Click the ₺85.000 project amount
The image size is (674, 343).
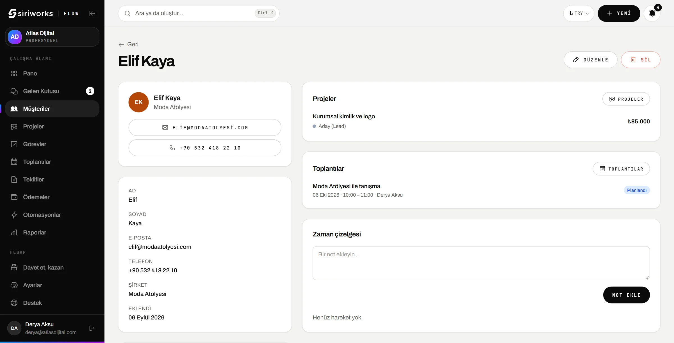pyautogui.click(x=639, y=121)
